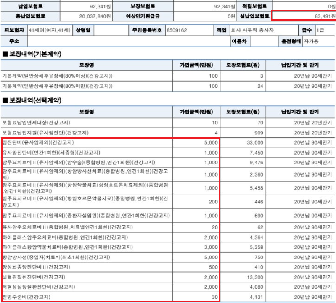
Task: Click premium 5,458 in 항암약물치료 row
Action: pyautogui.click(x=256, y=188)
